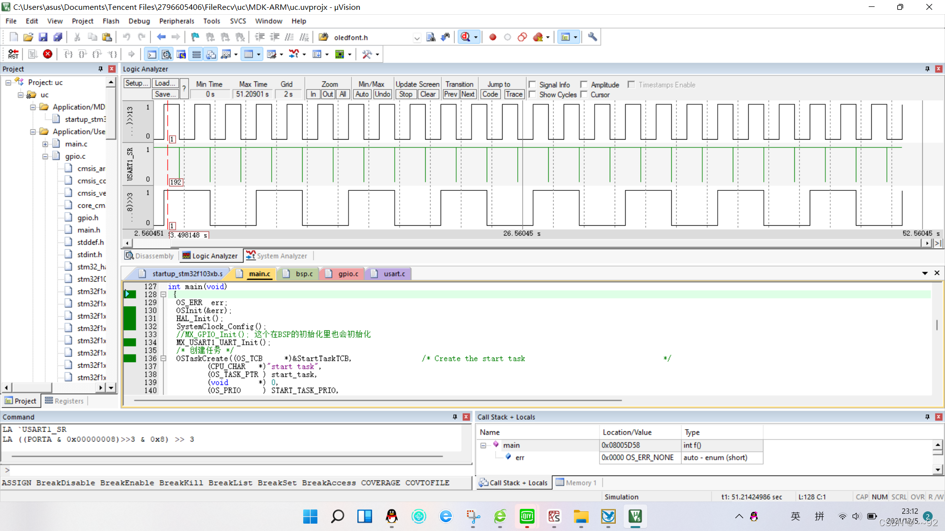This screenshot has width=945, height=531.
Task: Click the New file icon
Action: pos(14,37)
